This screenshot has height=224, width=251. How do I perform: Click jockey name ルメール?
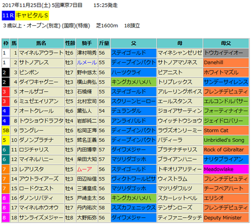tap(87, 63)
